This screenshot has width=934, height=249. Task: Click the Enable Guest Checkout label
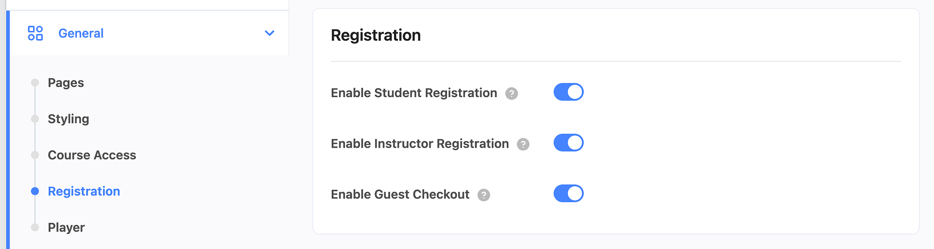pyautogui.click(x=400, y=195)
